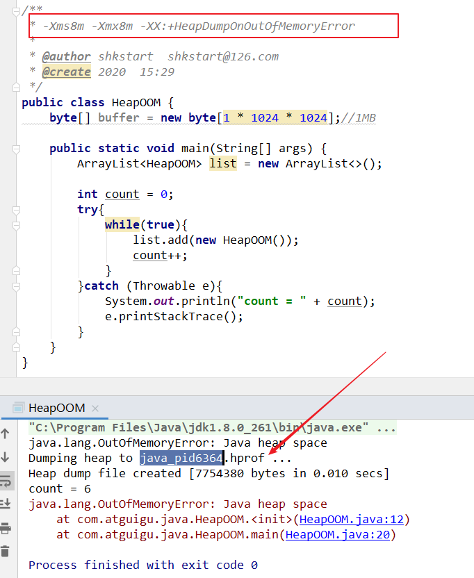Click 'count' in 'int count = 0;'
474x578 pixels.
point(122,194)
